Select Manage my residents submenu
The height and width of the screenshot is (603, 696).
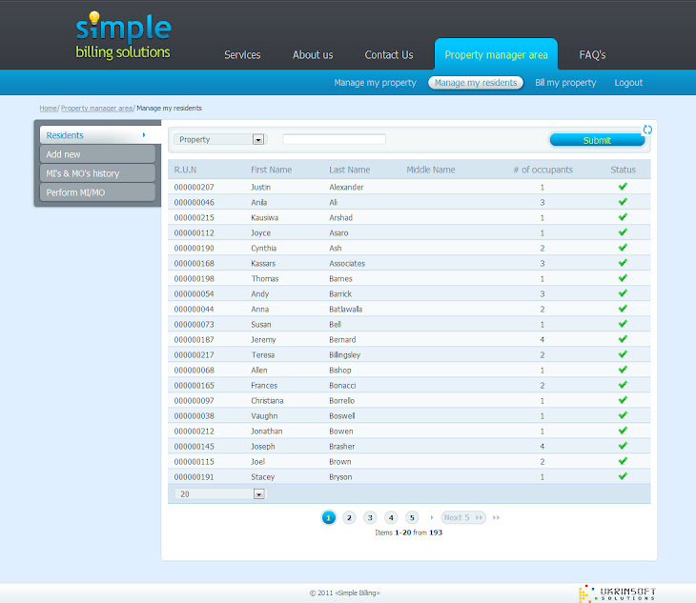click(476, 83)
